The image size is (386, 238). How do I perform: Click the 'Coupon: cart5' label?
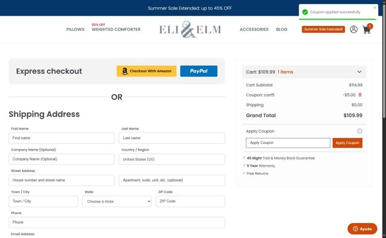tap(260, 95)
